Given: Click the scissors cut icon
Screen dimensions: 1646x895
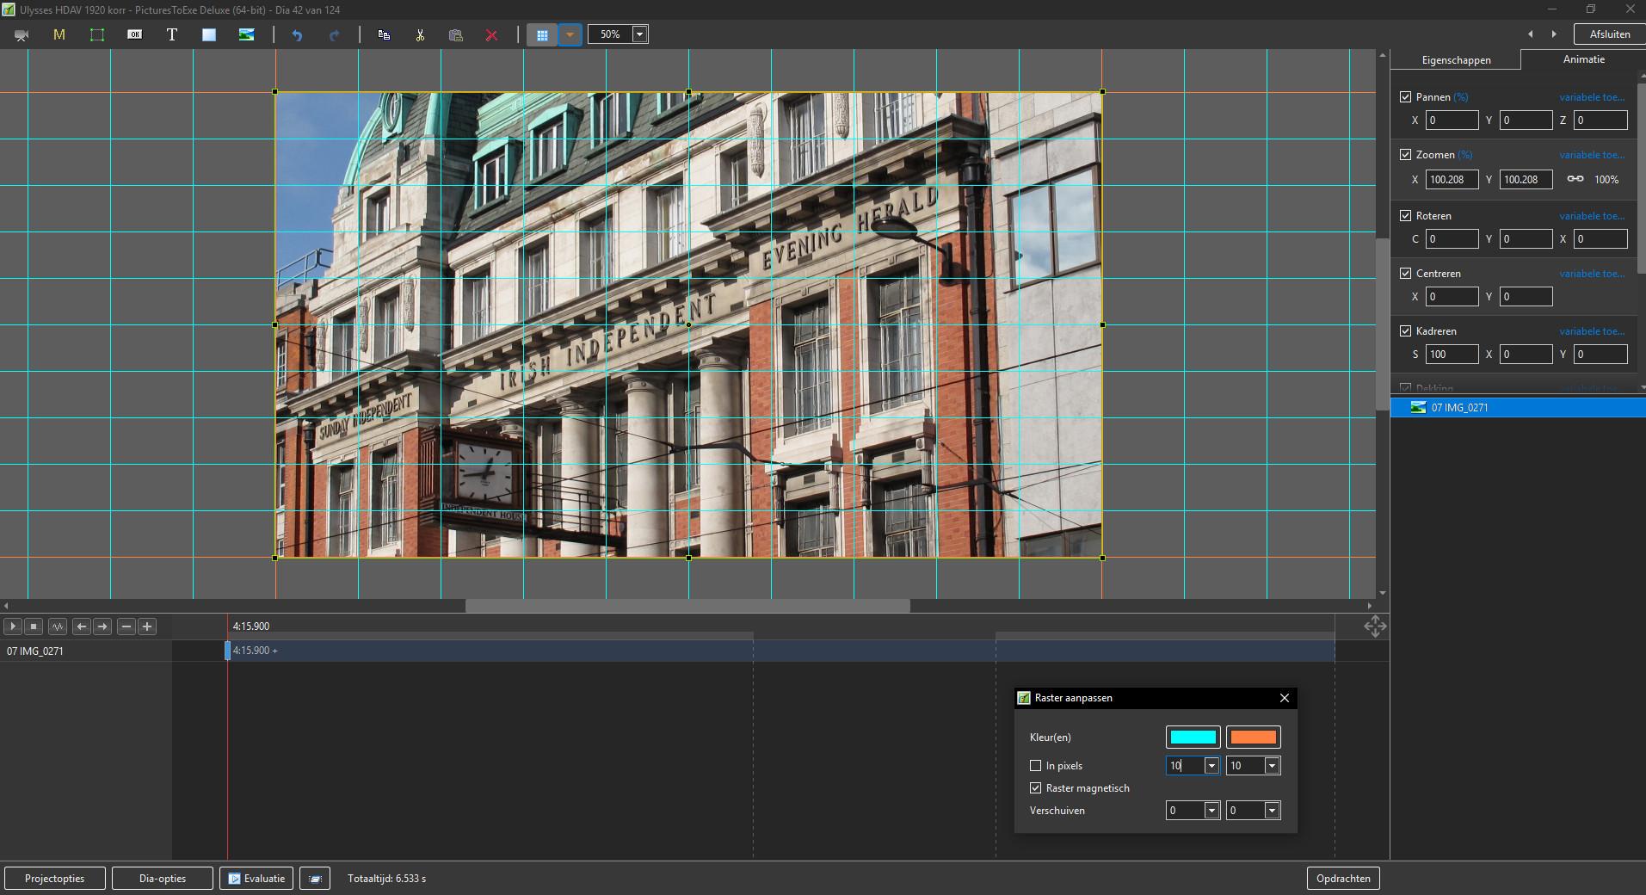Looking at the screenshot, I should [x=420, y=34].
